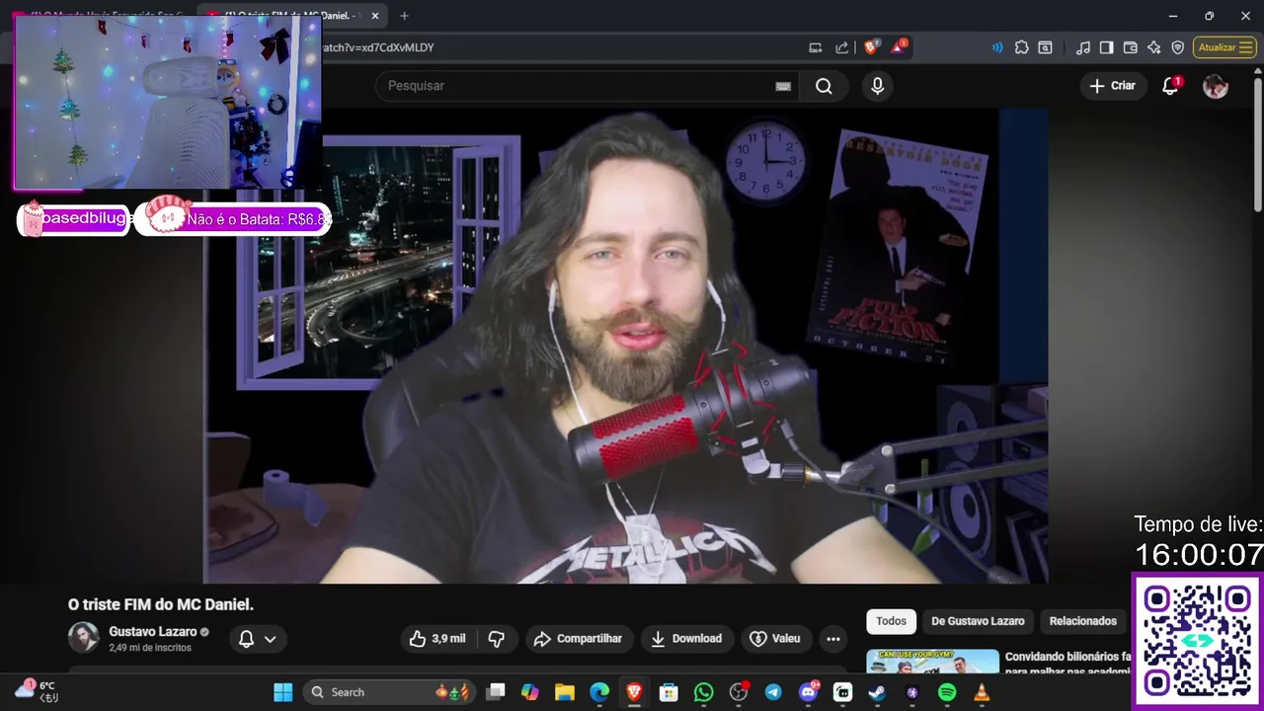This screenshot has height=711, width=1264.
Task: Dislike the video with thumbs down
Action: pyautogui.click(x=497, y=639)
